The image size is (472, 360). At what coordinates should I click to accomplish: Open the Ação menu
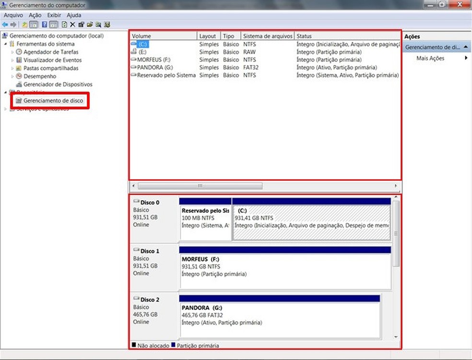(35, 15)
